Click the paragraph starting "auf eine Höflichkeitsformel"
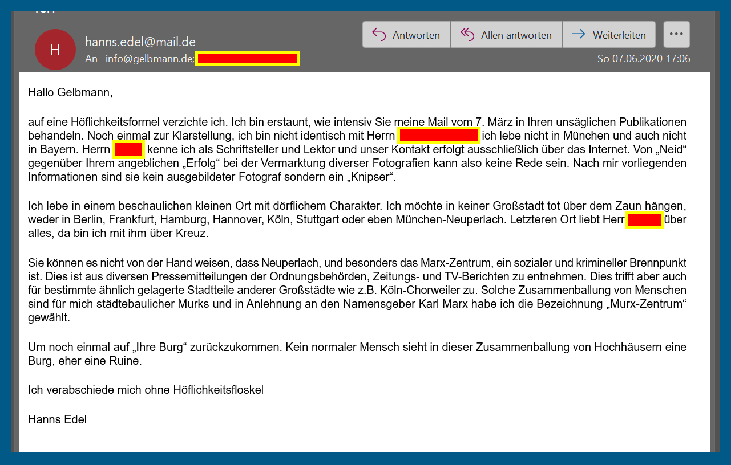 [357, 150]
